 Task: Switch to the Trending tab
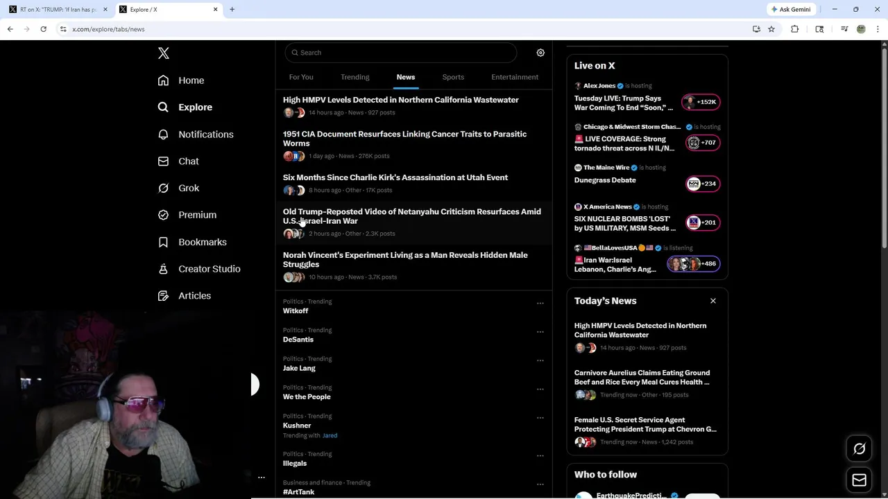point(355,77)
